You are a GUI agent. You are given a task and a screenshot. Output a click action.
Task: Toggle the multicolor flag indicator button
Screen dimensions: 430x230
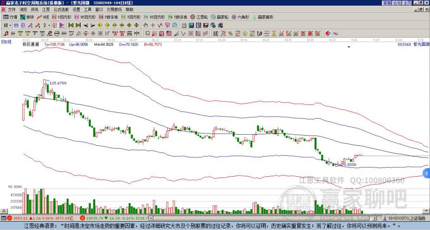point(62,25)
